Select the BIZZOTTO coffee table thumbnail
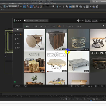 (57, 62)
